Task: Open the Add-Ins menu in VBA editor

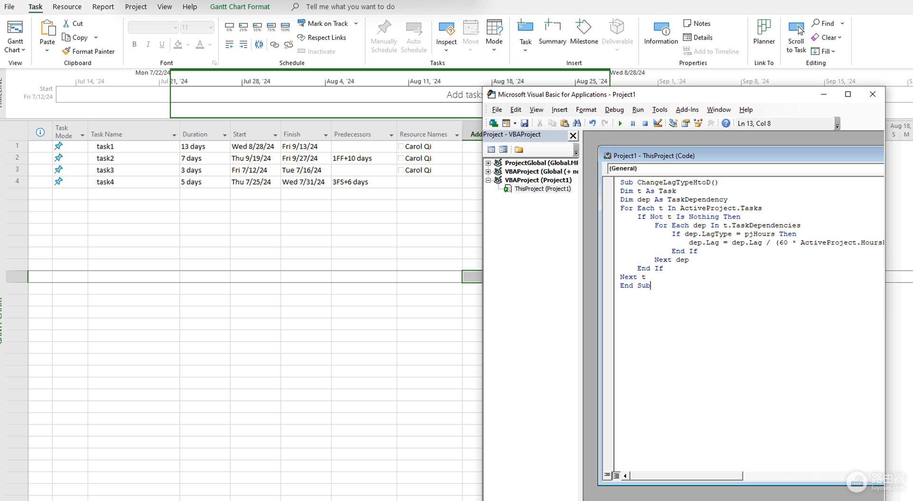Action: (687, 109)
